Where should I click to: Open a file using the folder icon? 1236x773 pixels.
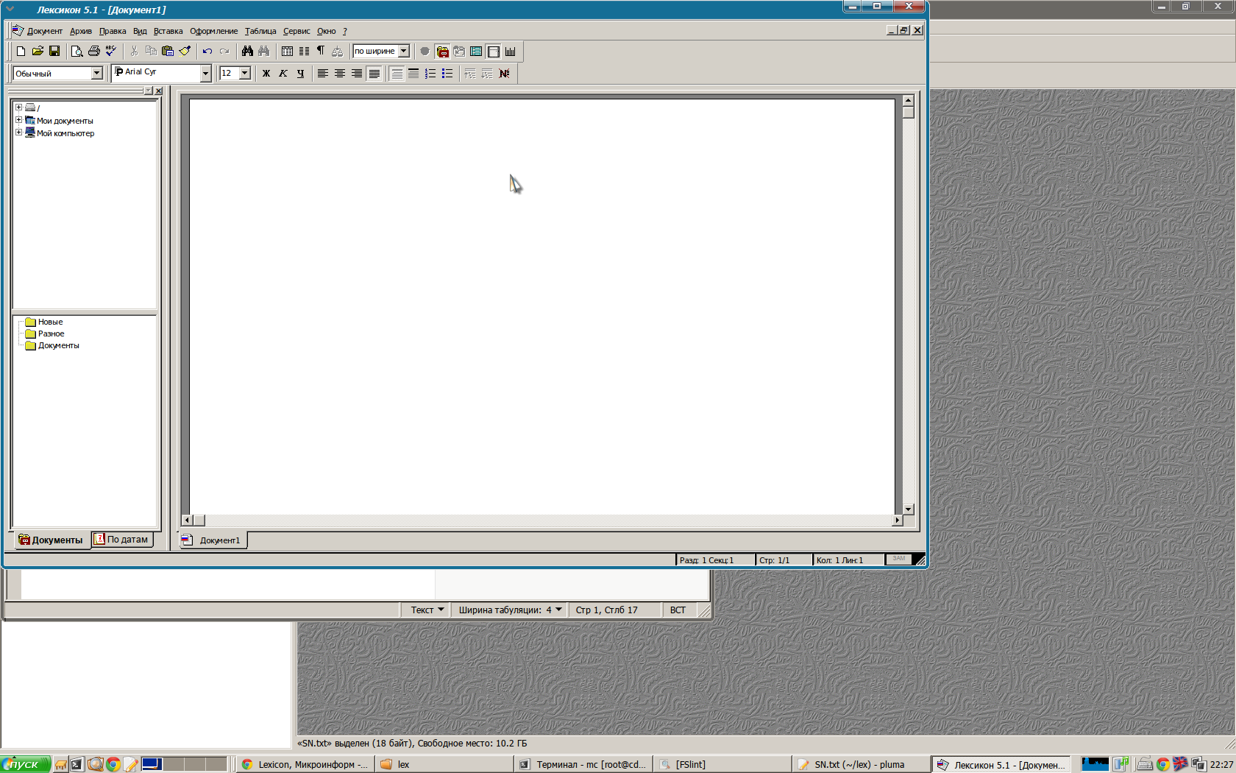(38, 52)
